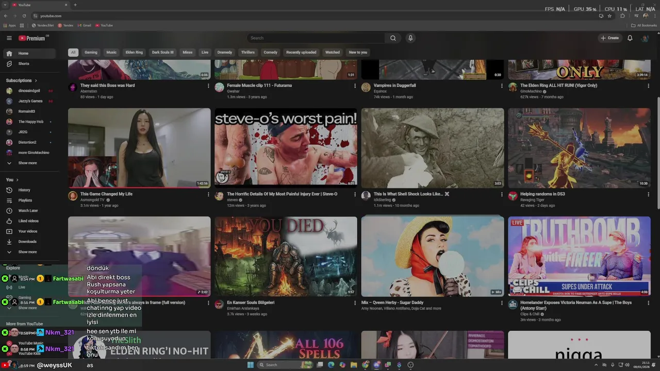Select the All filter chip
Image resolution: width=660 pixels, height=371 pixels.
[73, 53]
